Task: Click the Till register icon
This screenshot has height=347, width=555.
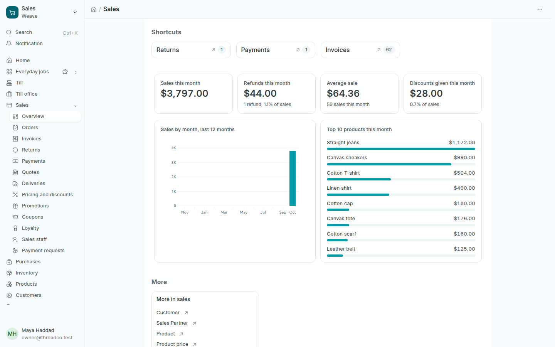Action: point(9,83)
